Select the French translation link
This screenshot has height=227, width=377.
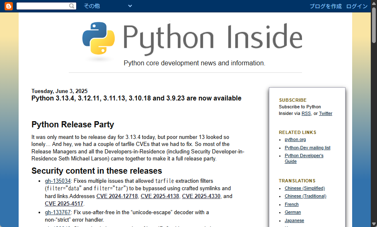(292, 204)
